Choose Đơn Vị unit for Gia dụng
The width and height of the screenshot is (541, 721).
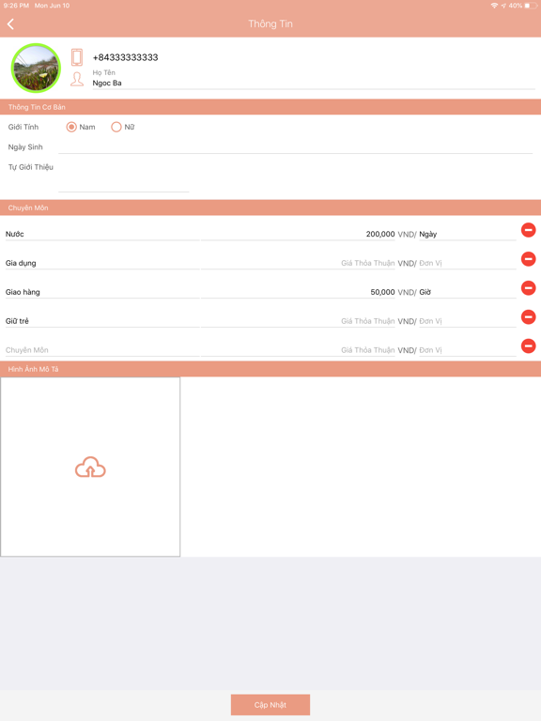point(467,263)
